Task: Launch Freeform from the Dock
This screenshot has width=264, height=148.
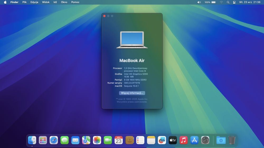Action: (x=162, y=140)
